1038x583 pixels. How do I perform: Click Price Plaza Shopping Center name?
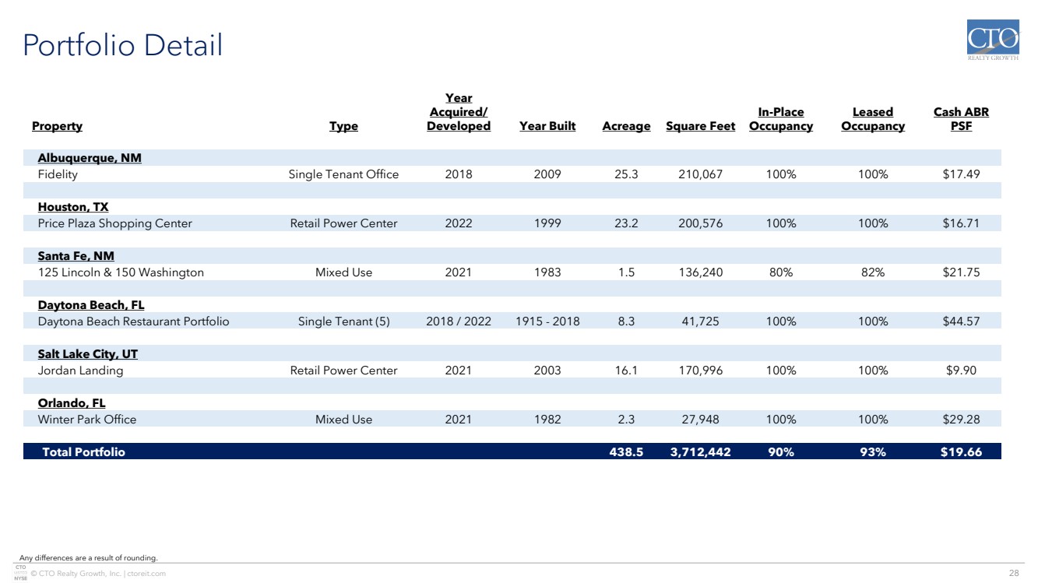tap(115, 223)
